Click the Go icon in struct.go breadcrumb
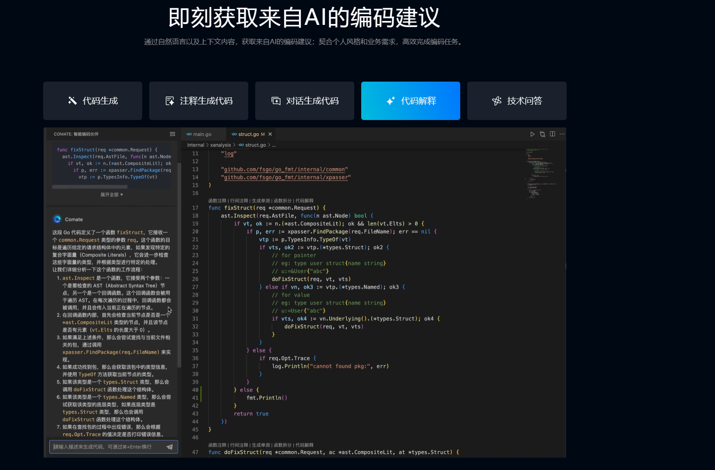 point(241,145)
